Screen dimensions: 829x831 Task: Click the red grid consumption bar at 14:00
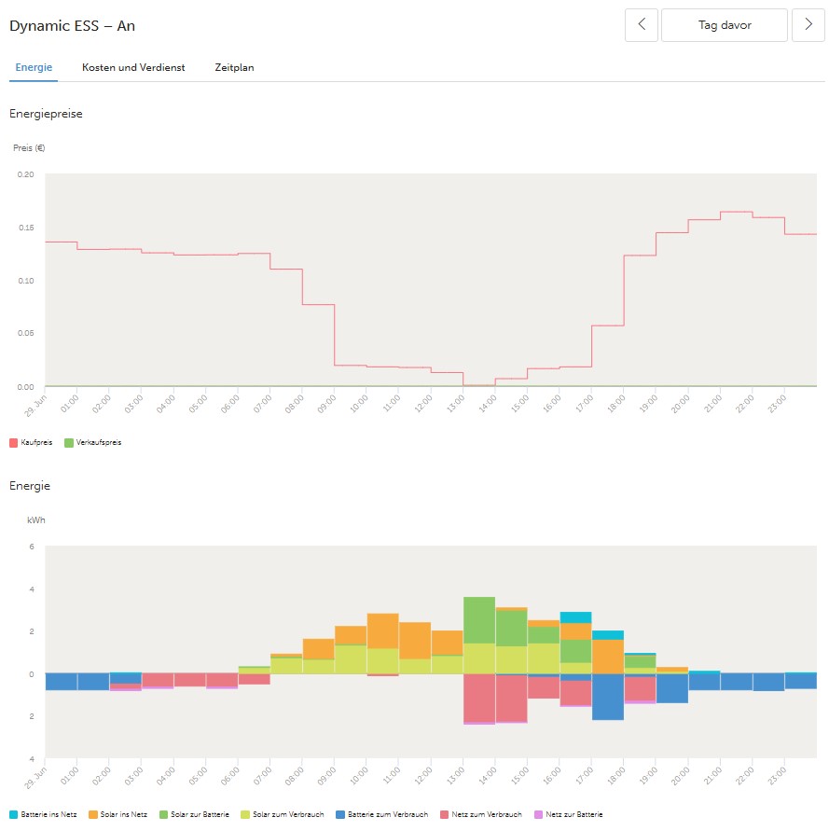[511, 697]
